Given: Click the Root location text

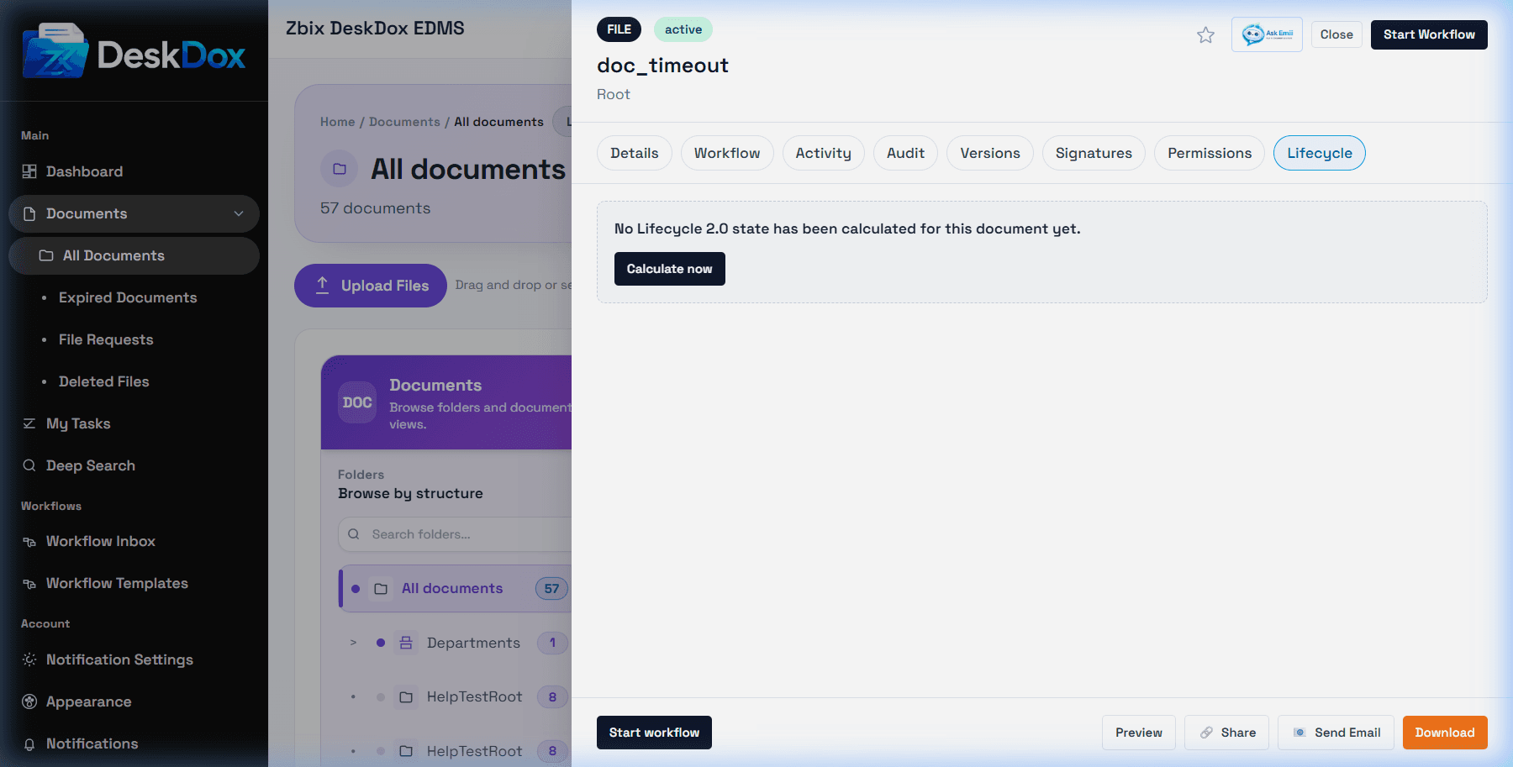Looking at the screenshot, I should click(614, 94).
